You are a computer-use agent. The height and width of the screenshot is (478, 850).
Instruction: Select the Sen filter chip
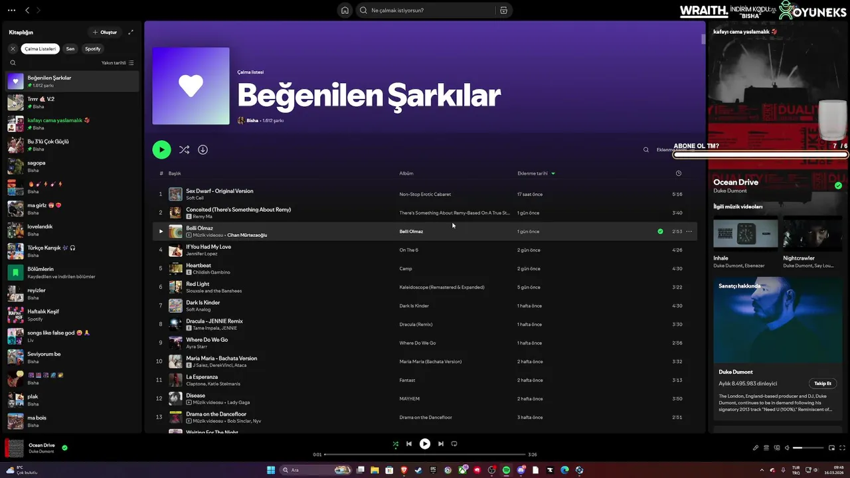(70, 48)
